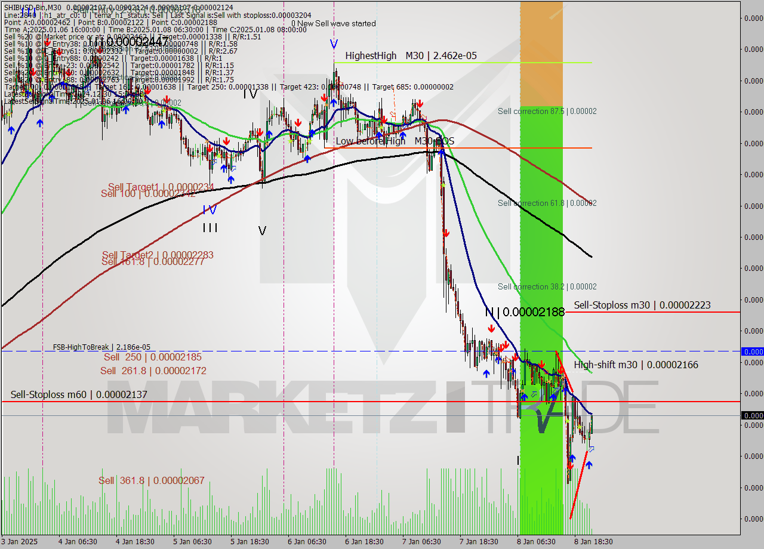Viewport: 764px width, 549px height.
Task: Select the Sell 250 level label
Action: pos(152,357)
